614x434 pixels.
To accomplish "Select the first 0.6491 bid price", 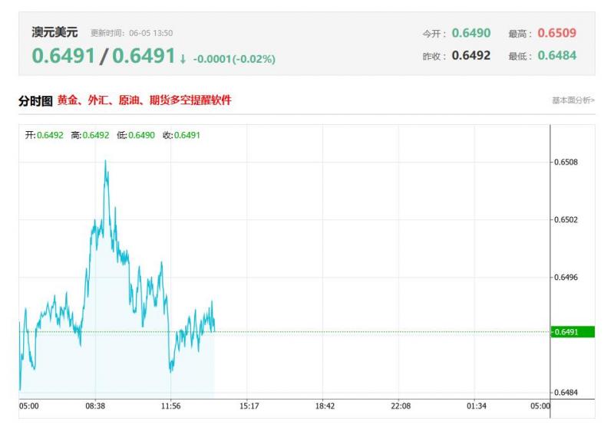I will click(64, 55).
